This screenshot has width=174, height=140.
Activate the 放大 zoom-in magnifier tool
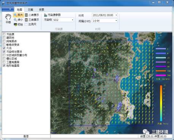click(19, 15)
